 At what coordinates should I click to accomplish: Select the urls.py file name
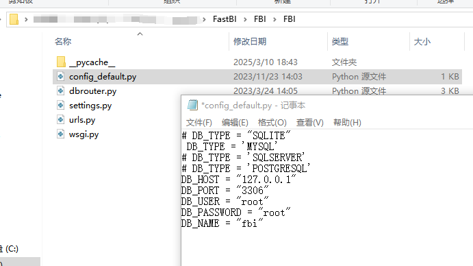tap(82, 120)
